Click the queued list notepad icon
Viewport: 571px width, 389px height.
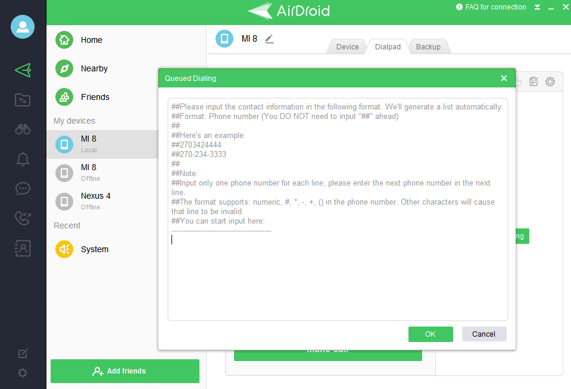click(x=533, y=81)
